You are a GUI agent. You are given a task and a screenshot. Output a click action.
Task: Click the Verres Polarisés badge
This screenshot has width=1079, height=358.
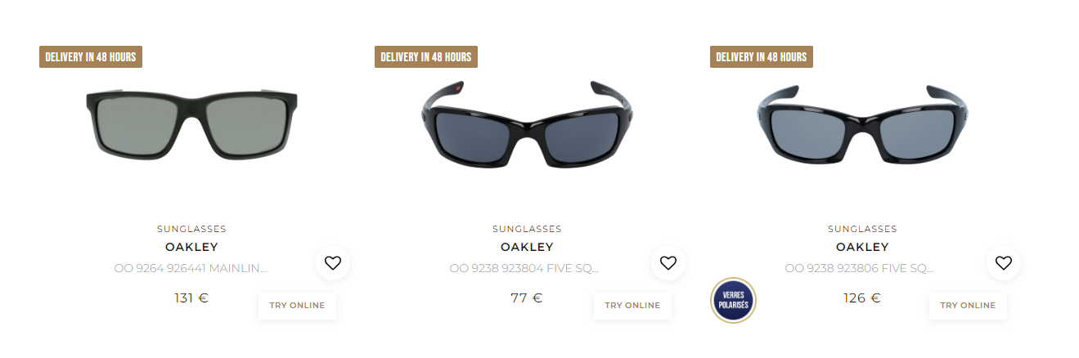click(x=733, y=300)
